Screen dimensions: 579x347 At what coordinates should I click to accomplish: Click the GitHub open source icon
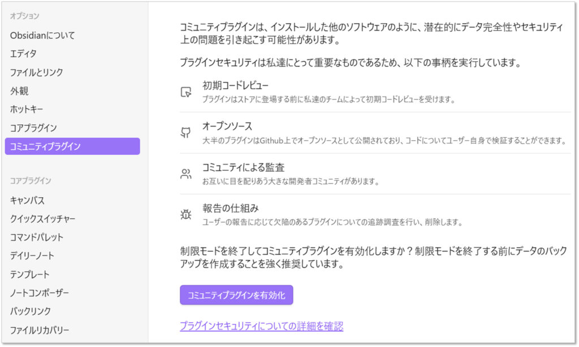[x=185, y=132]
